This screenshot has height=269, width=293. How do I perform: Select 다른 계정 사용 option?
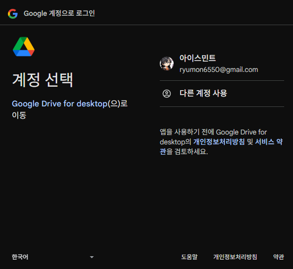222,94
